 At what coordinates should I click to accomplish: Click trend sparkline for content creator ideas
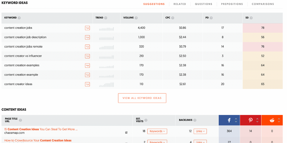(106, 85)
